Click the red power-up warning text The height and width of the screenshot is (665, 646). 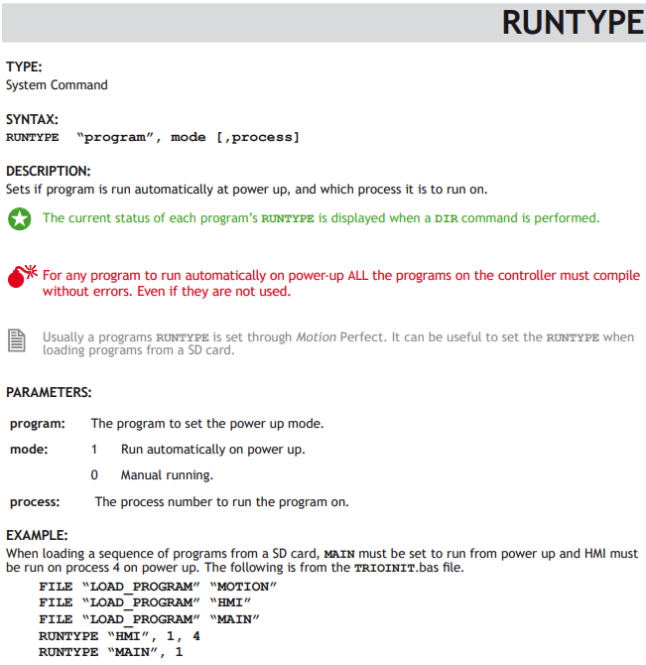[x=341, y=283]
